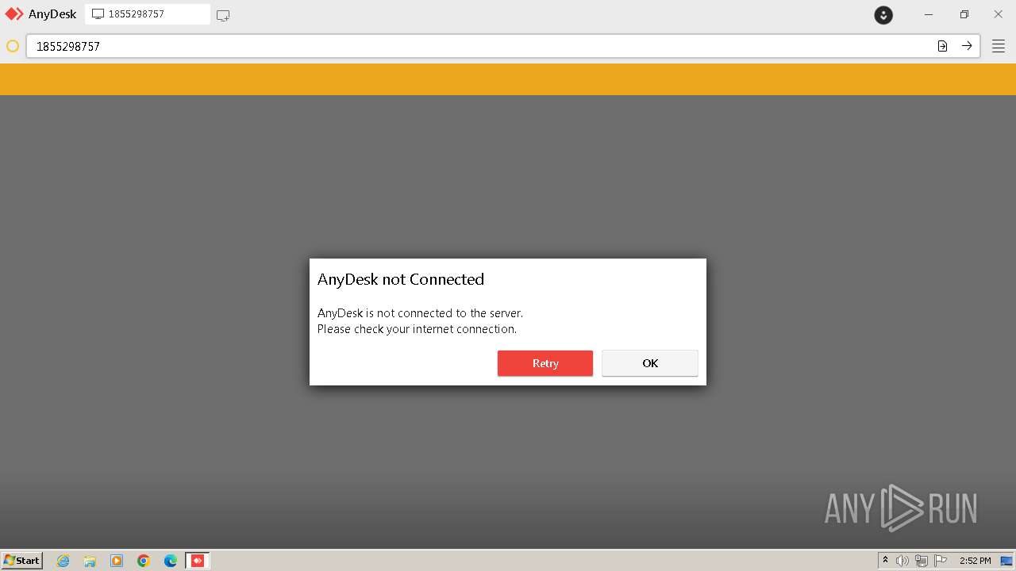Restore down the AnyDesk window

[x=964, y=14]
